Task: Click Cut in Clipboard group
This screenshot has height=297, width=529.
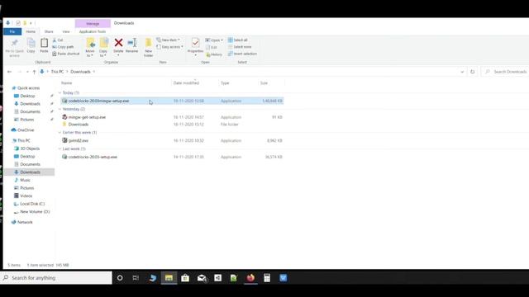Action: [58, 40]
